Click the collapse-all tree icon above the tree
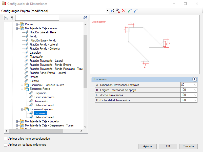The image size is (203, 152). (12, 18)
